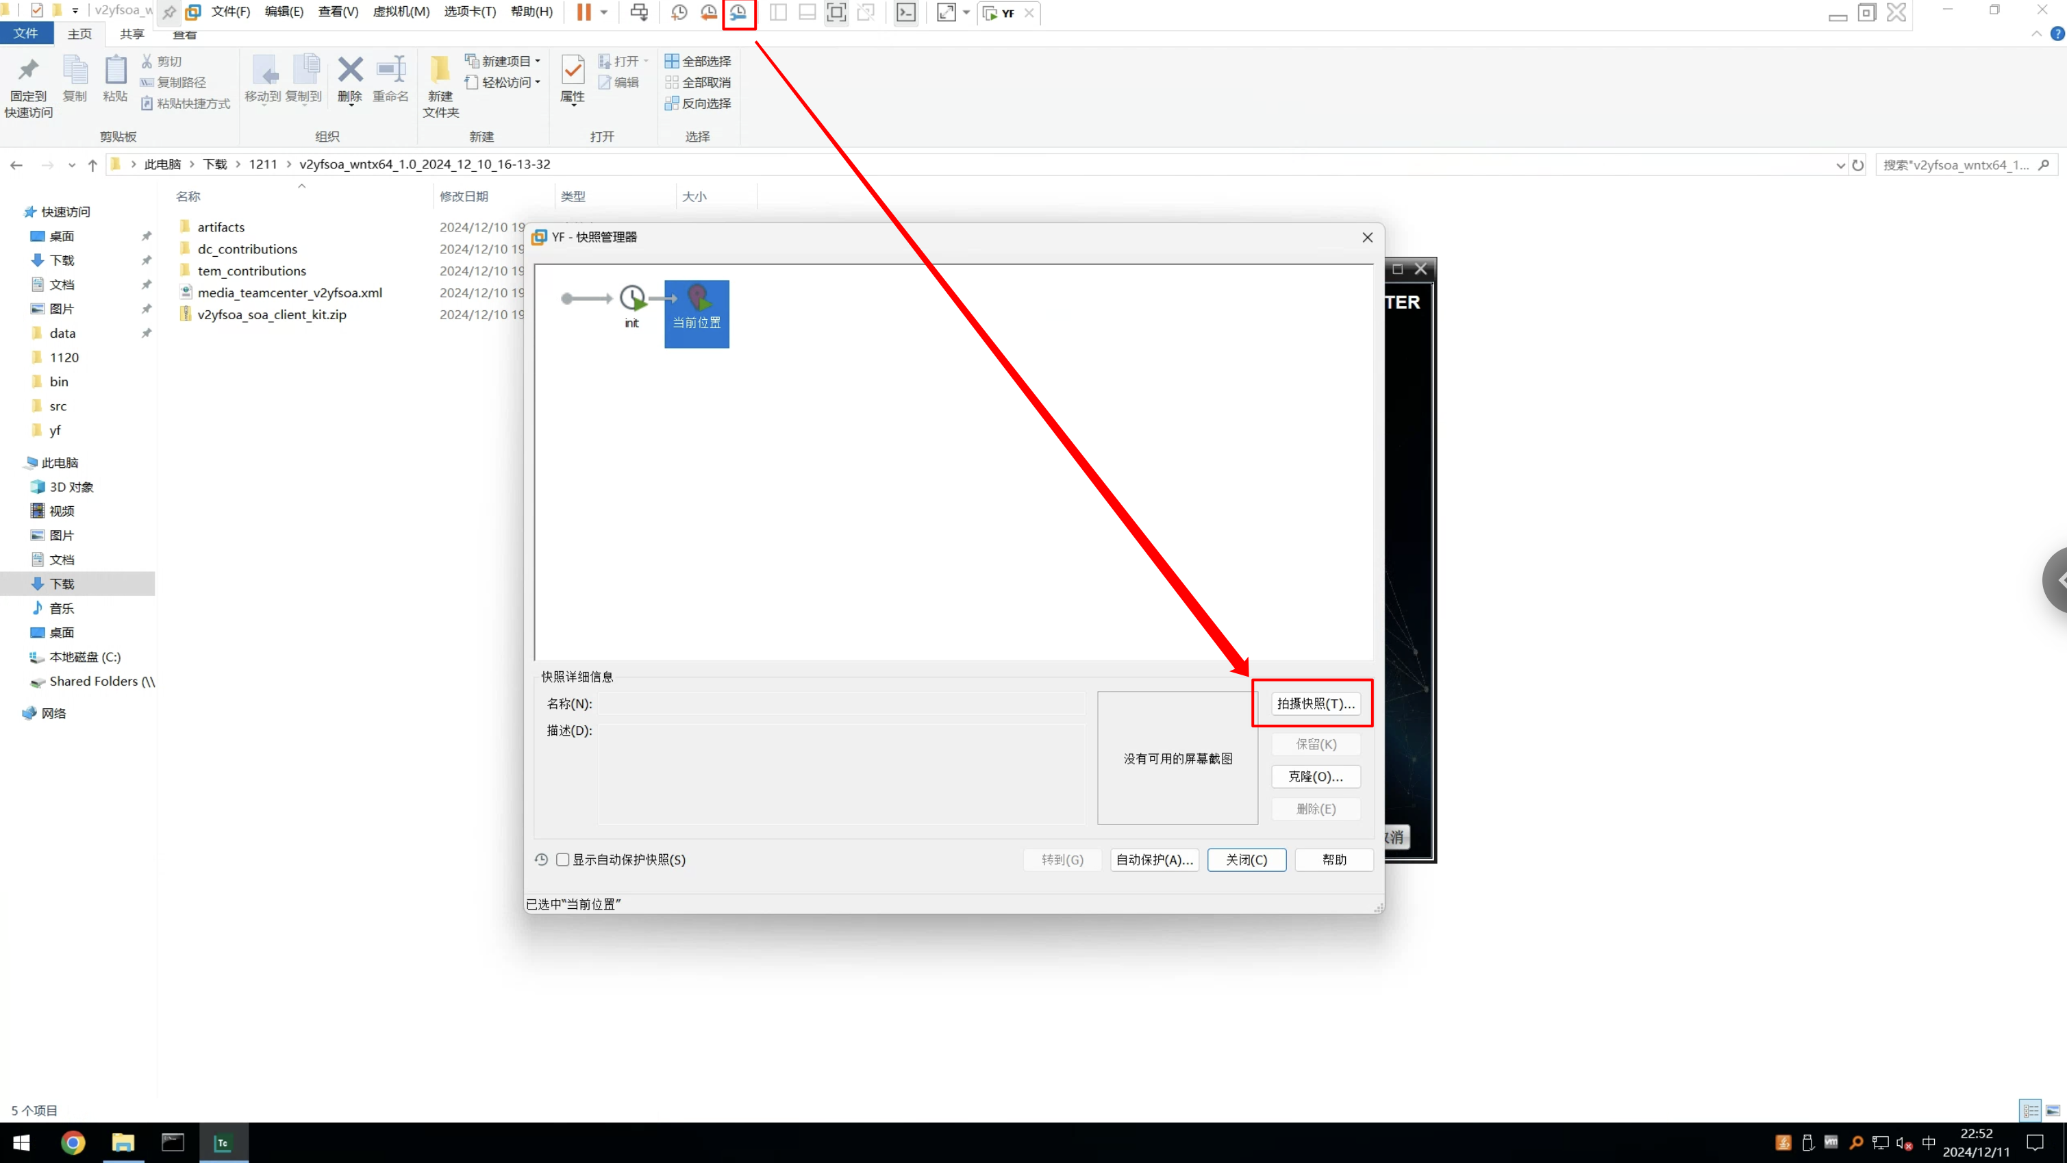Select the 当前位置 snapshot tile
Image resolution: width=2067 pixels, height=1163 pixels.
(697, 314)
